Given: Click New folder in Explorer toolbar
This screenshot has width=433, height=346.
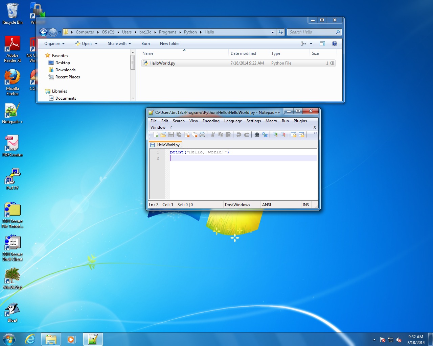Looking at the screenshot, I should coord(170,44).
